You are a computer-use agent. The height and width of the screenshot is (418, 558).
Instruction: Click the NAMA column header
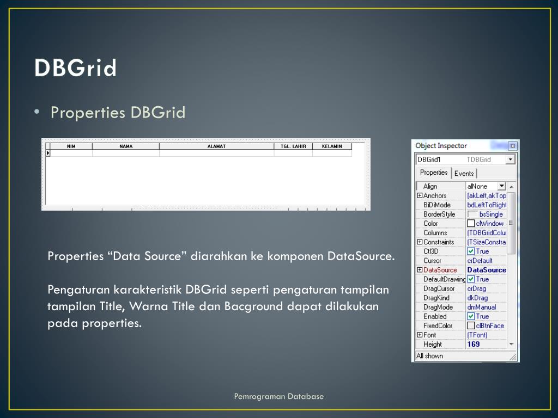tap(126, 146)
